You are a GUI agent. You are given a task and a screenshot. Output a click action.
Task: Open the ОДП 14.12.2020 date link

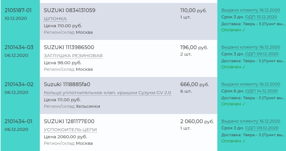(262, 91)
